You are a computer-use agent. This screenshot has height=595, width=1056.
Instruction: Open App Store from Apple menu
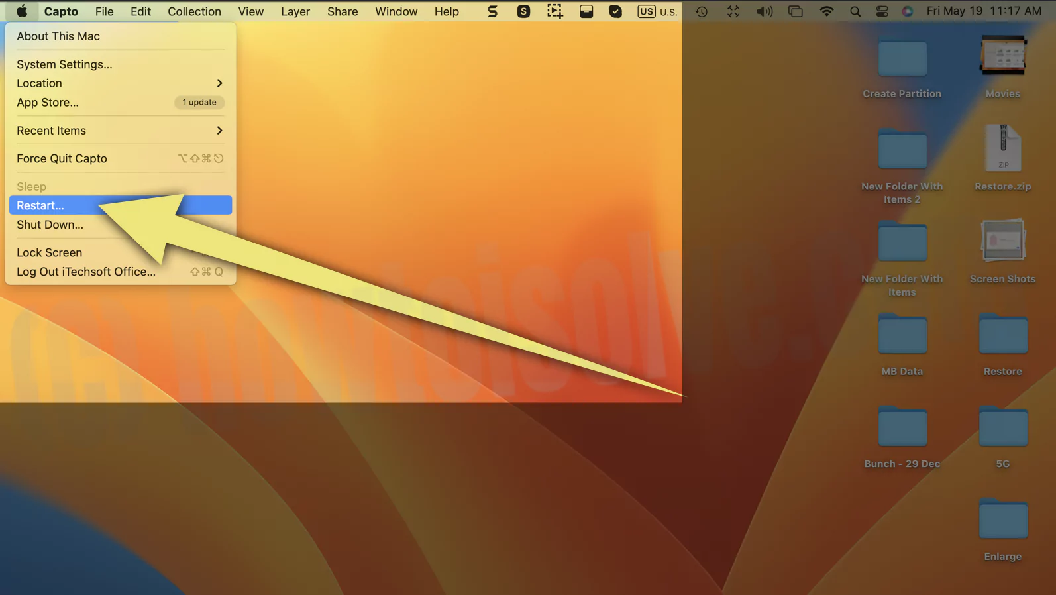click(121, 103)
